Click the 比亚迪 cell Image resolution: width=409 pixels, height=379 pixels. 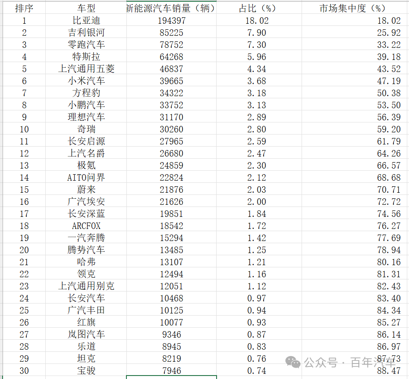(86, 20)
